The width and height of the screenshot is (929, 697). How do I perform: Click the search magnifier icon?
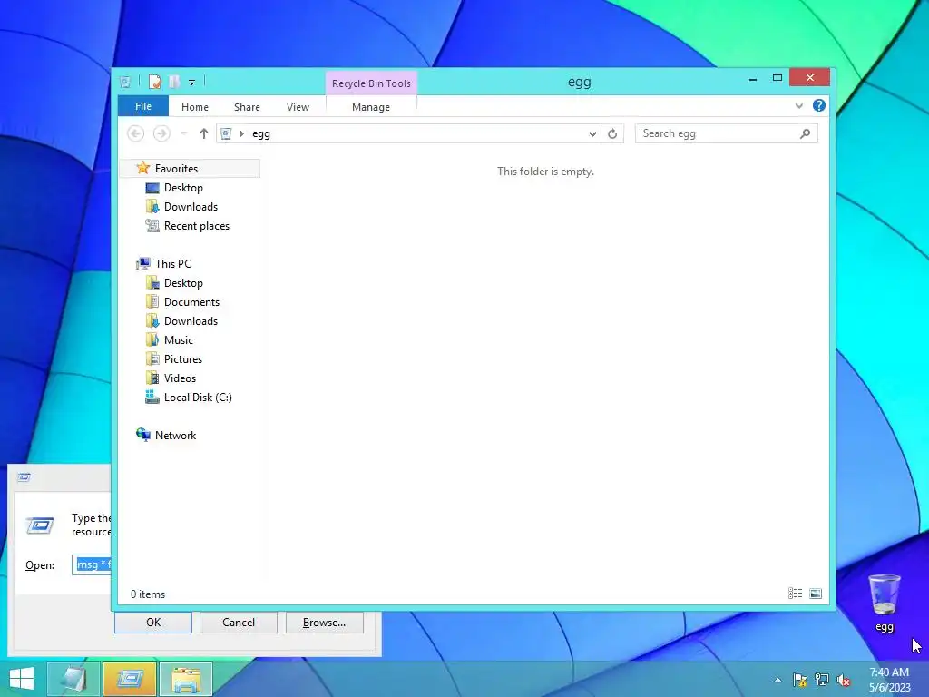805,133
